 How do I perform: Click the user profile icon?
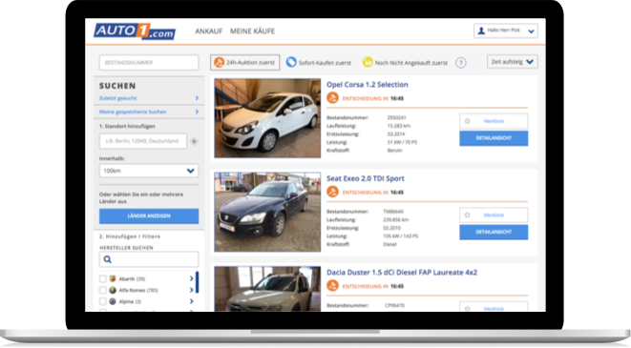click(481, 31)
